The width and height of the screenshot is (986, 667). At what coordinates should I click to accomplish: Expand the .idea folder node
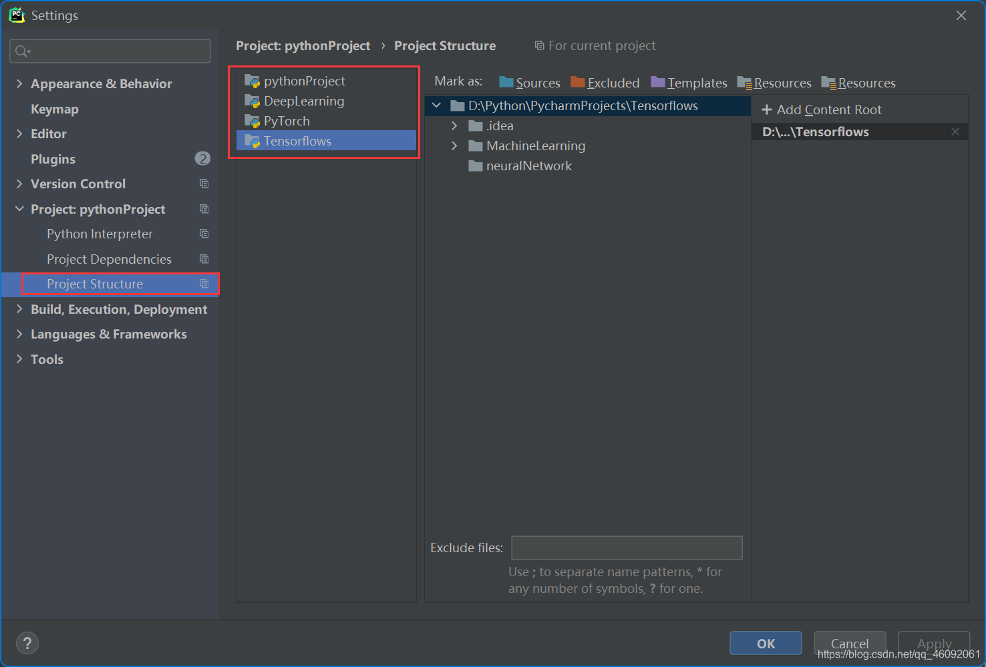coord(455,126)
